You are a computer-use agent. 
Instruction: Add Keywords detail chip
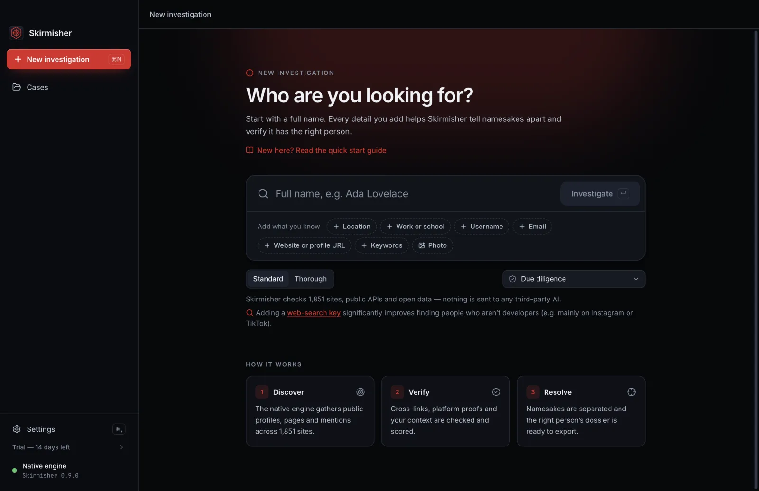click(x=382, y=245)
